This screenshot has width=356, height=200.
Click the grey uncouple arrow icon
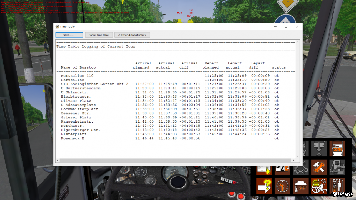(319, 148)
